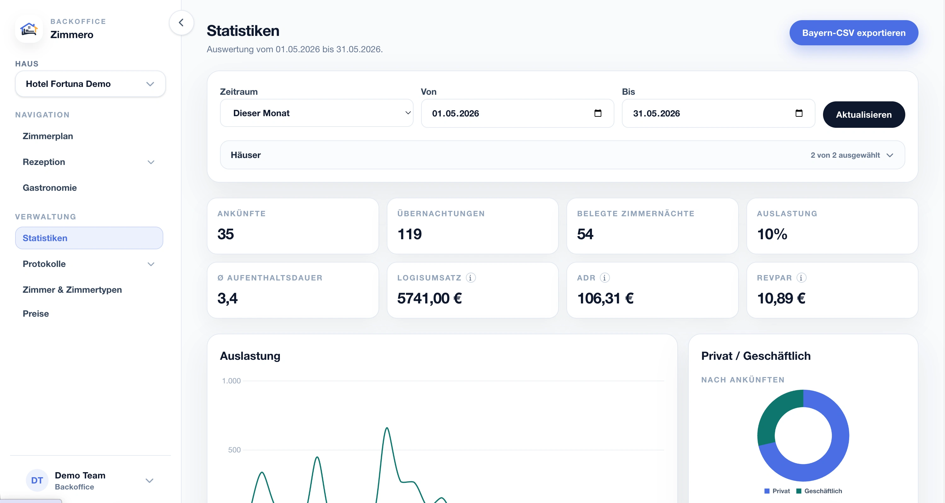Expand the Häuser selection panel
The width and height of the screenshot is (945, 503).
[x=562, y=155]
